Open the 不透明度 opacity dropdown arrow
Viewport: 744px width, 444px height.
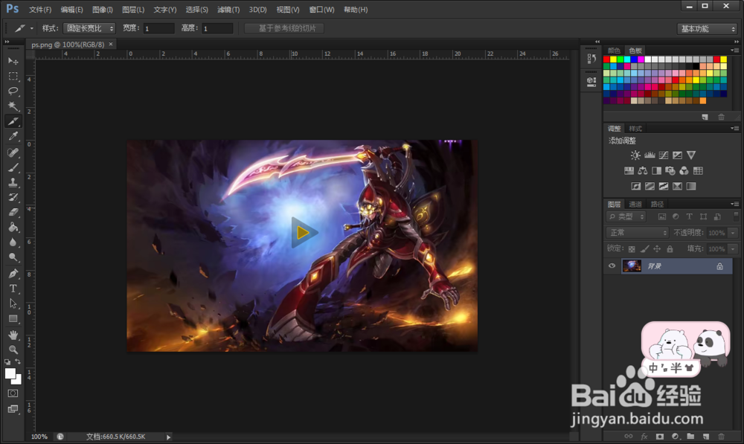[x=733, y=233]
